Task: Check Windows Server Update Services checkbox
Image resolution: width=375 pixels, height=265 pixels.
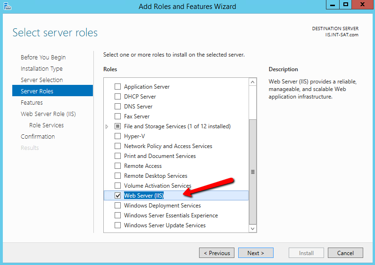Action: [118, 225]
